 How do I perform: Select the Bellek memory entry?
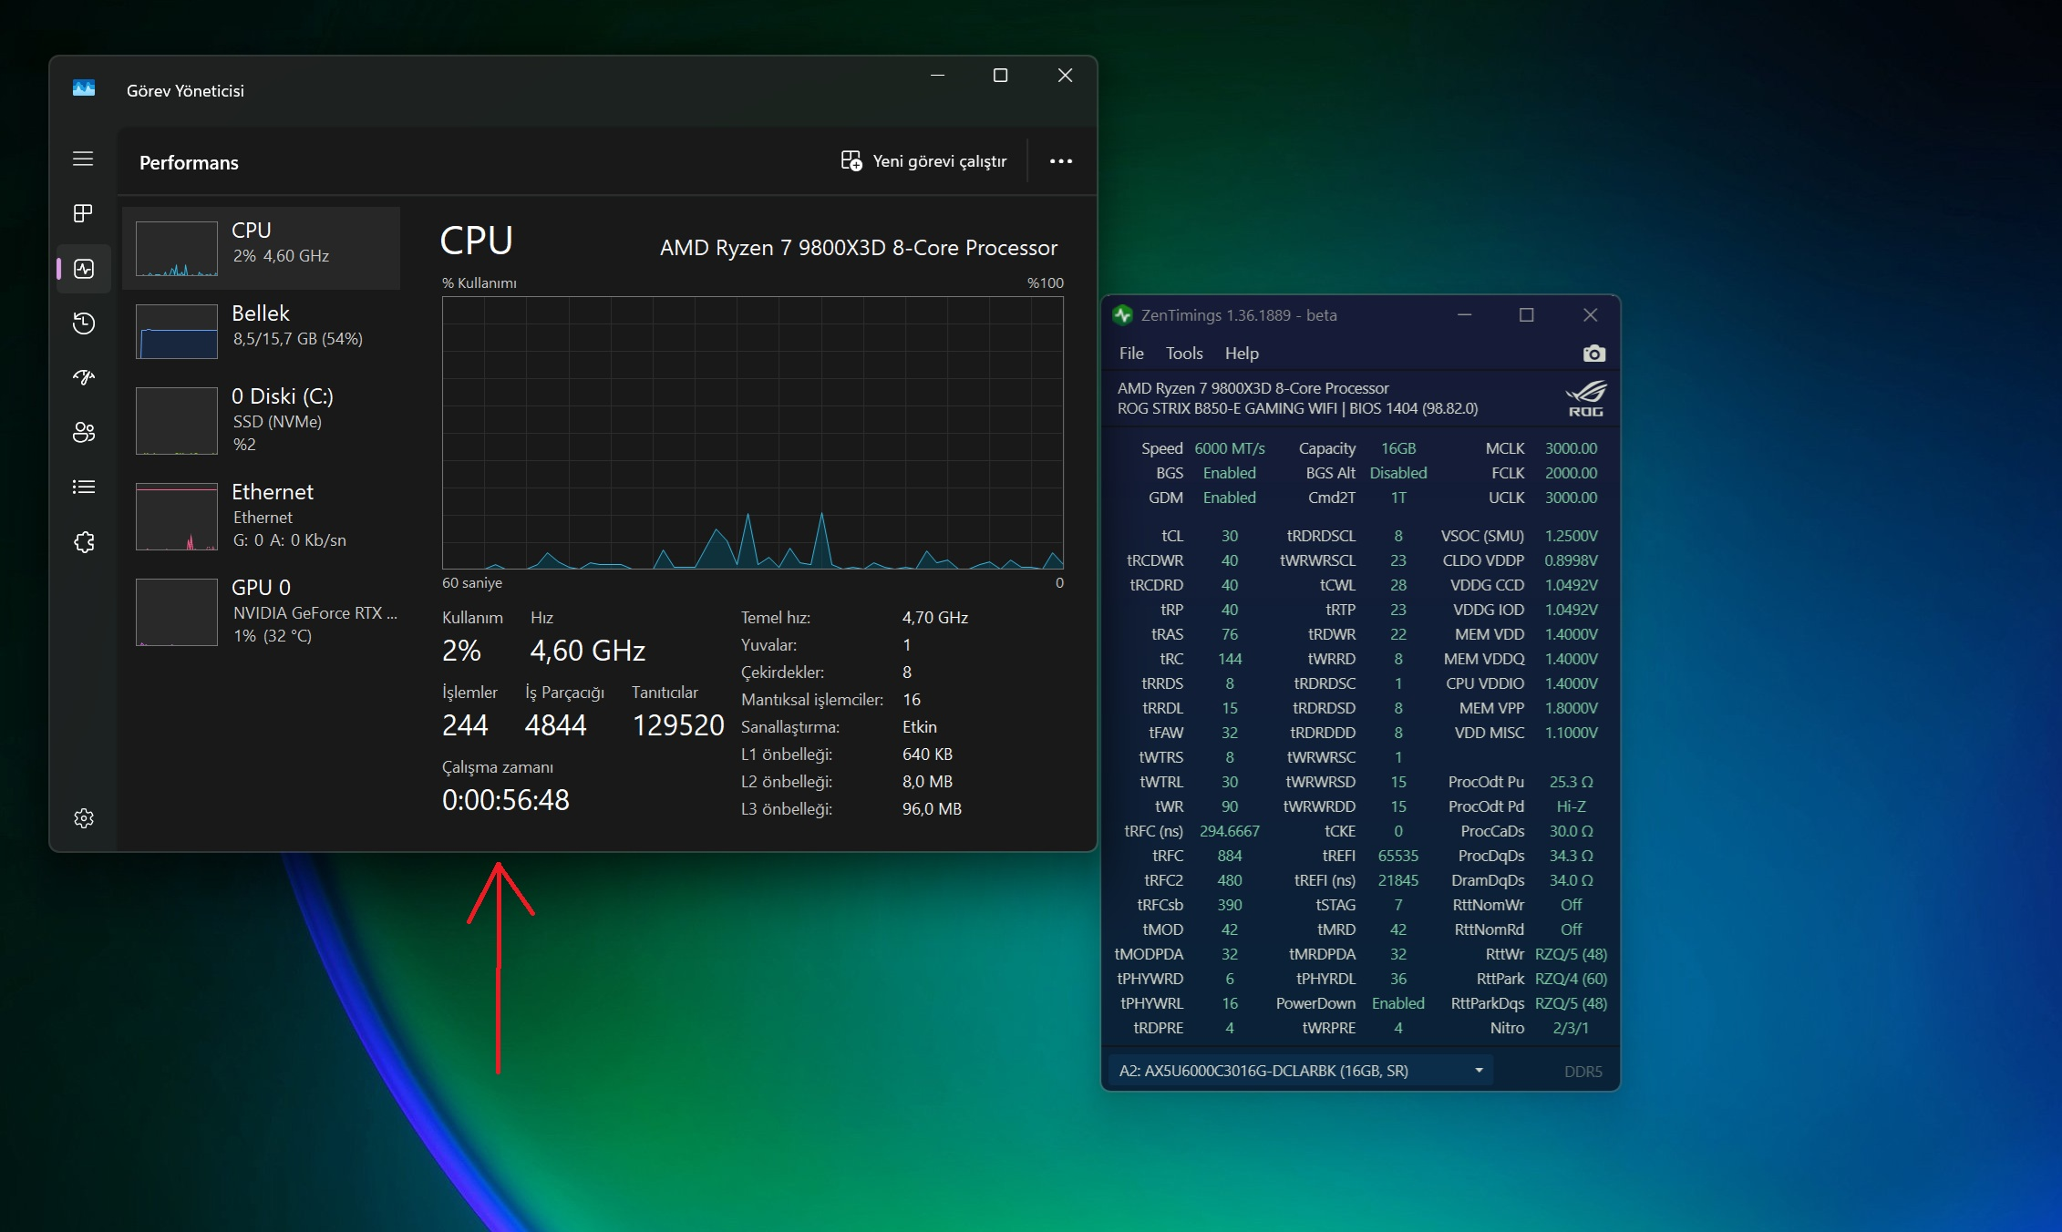pos(262,330)
